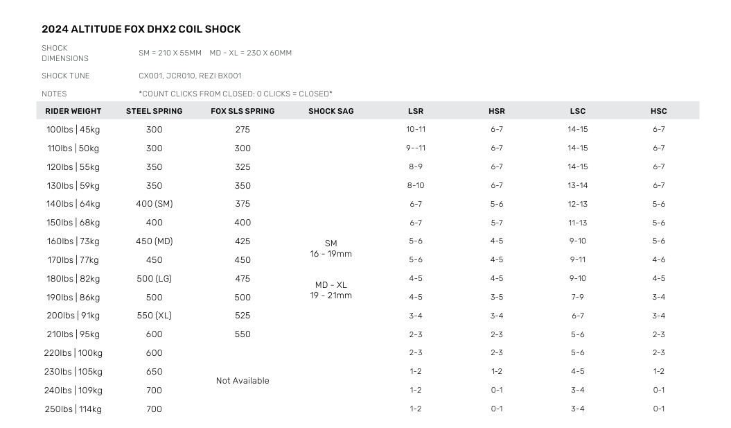Click the Not Available SLS spring text

pos(243,381)
